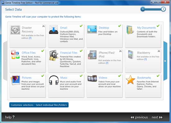
Task: Click the Email title text
Action: (x=64, y=28)
